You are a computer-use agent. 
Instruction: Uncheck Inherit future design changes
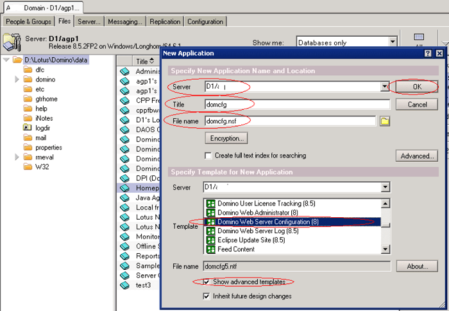point(206,296)
